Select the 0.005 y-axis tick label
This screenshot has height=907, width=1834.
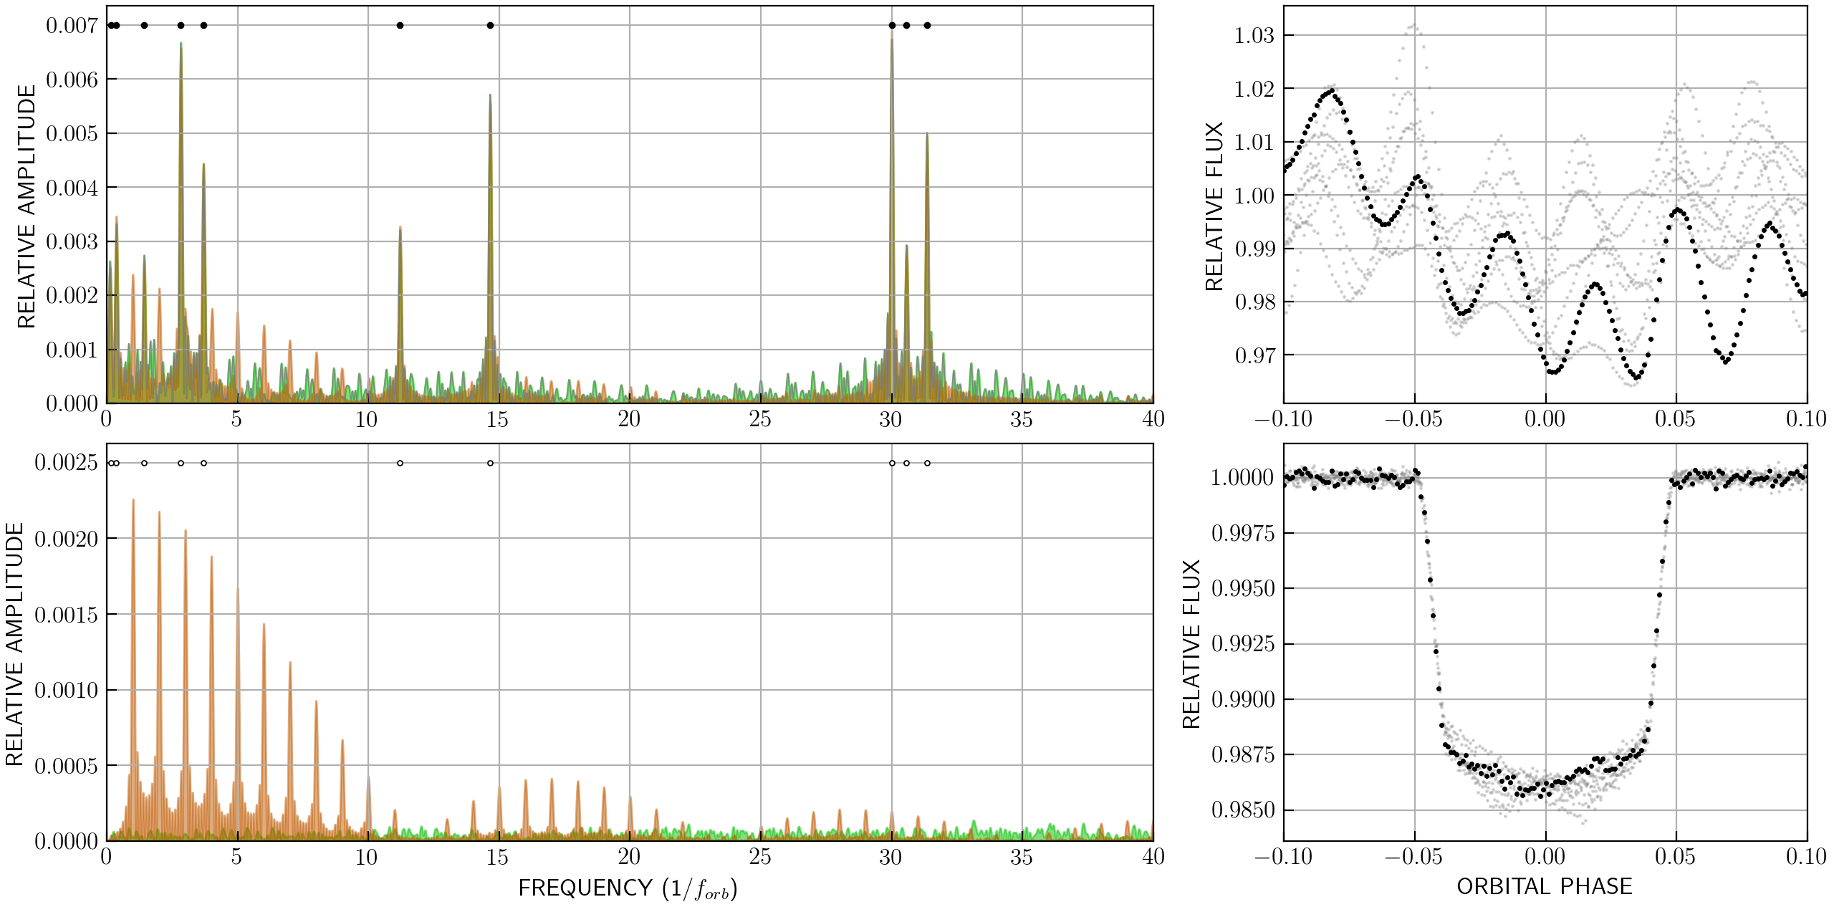pyautogui.click(x=72, y=134)
